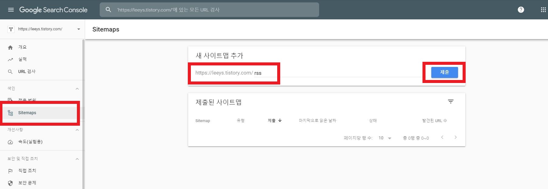
Task: Click the flag icon beside 직접 조치
Action: [x=10, y=171]
